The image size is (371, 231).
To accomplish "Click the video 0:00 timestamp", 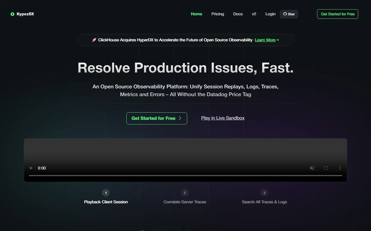I will coord(42,168).
